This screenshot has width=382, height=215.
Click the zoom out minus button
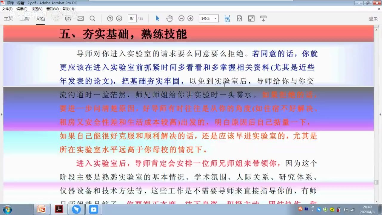181,18
